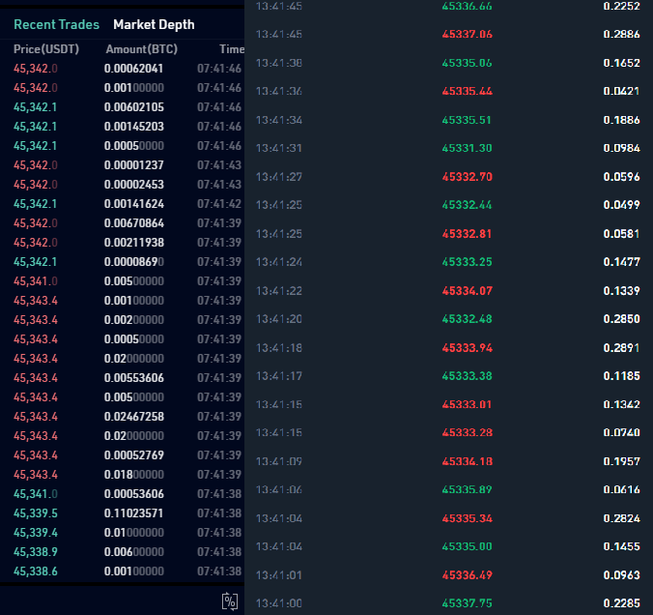Select the large trade amount 0.11023571
Viewport: 653px width, 615px height.
coord(133,512)
